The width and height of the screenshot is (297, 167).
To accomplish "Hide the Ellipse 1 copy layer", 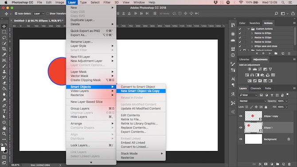I will pos(241,116).
